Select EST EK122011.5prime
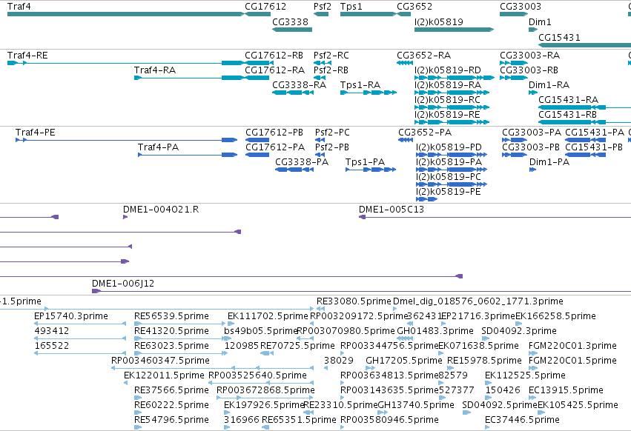Image resolution: width=631 pixels, height=431 pixels. click(x=126, y=383)
